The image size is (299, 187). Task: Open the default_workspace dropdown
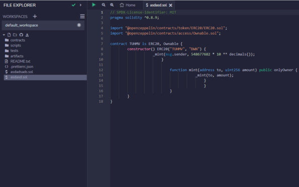tap(43, 25)
